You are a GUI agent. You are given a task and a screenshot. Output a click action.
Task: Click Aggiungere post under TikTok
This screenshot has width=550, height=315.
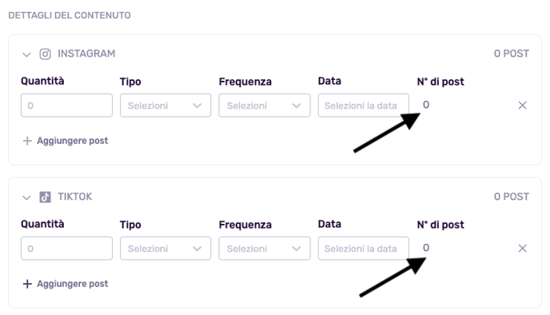click(73, 284)
